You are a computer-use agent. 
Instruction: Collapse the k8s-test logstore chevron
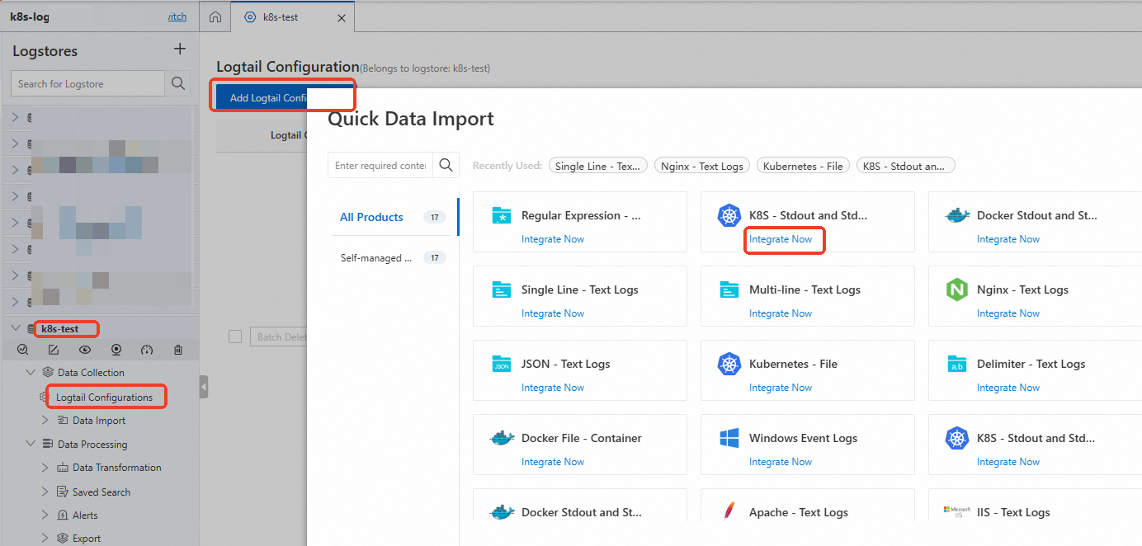click(16, 329)
